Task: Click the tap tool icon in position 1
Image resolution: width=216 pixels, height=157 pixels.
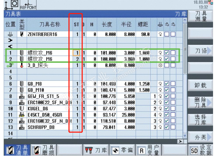Action: 22,53
